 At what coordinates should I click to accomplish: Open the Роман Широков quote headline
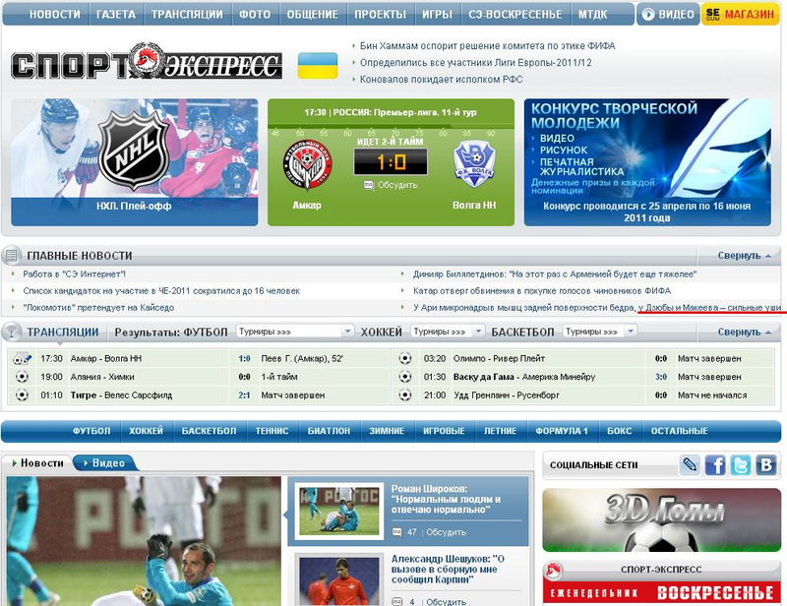click(x=446, y=499)
